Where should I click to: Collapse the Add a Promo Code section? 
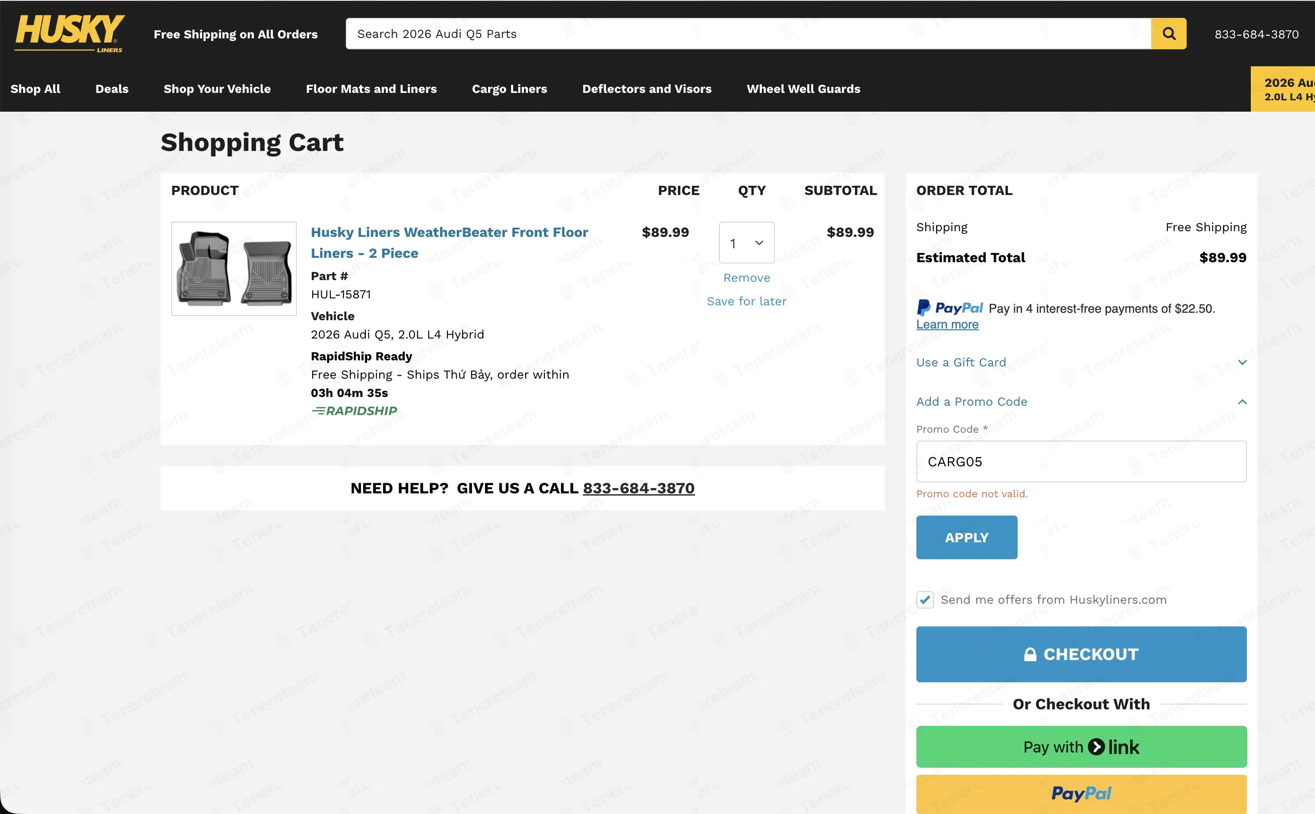[x=1081, y=402]
